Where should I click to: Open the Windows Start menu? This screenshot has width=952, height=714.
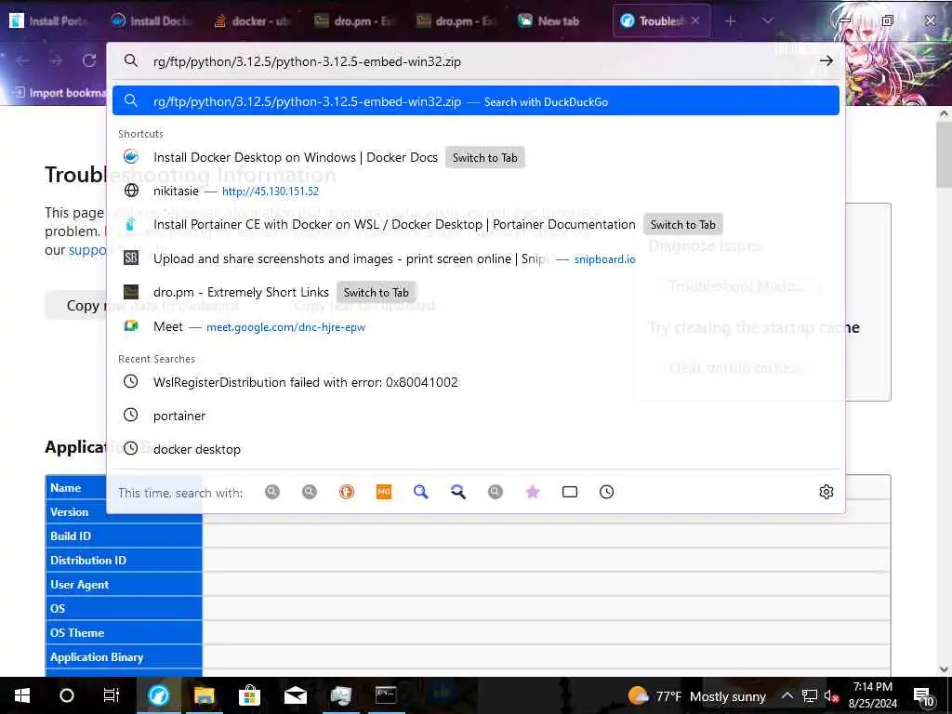[x=22, y=695]
